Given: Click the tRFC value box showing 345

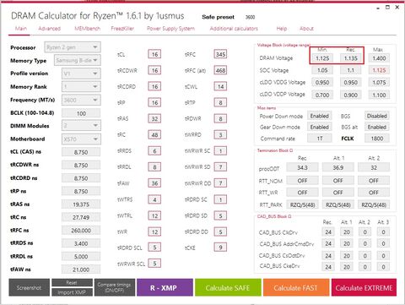Looking at the screenshot, I should tap(220, 54).
